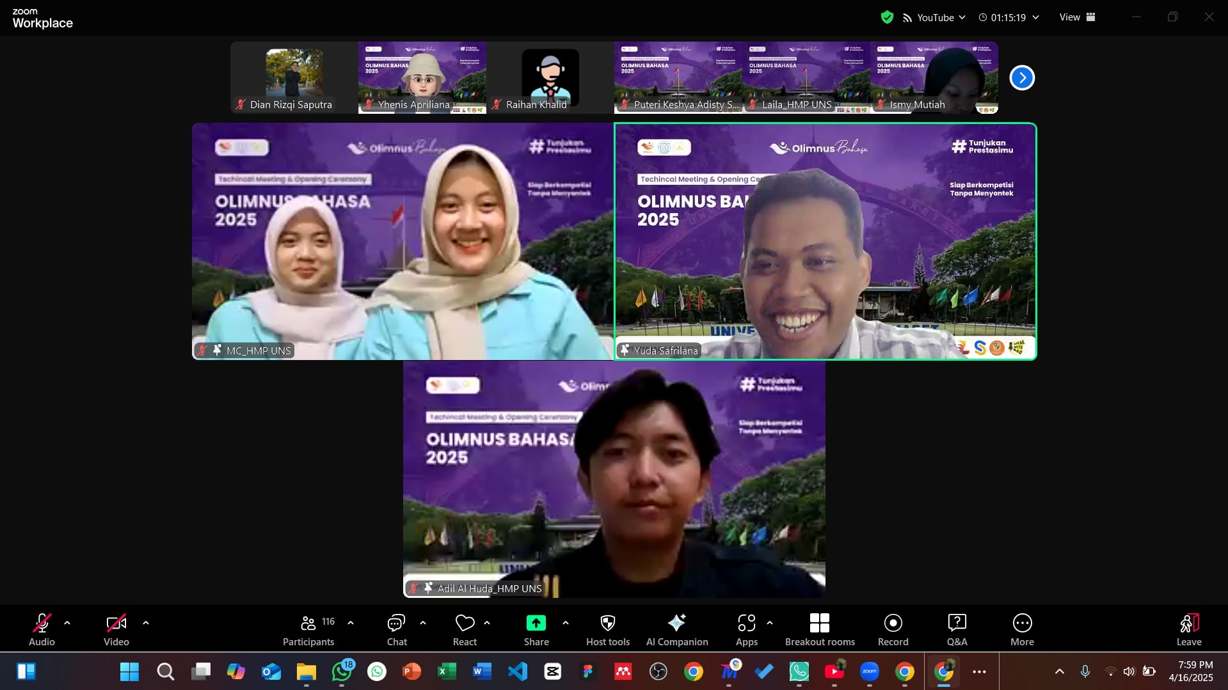1228x690 pixels.
Task: Open Breakout rooms
Action: pyautogui.click(x=819, y=629)
